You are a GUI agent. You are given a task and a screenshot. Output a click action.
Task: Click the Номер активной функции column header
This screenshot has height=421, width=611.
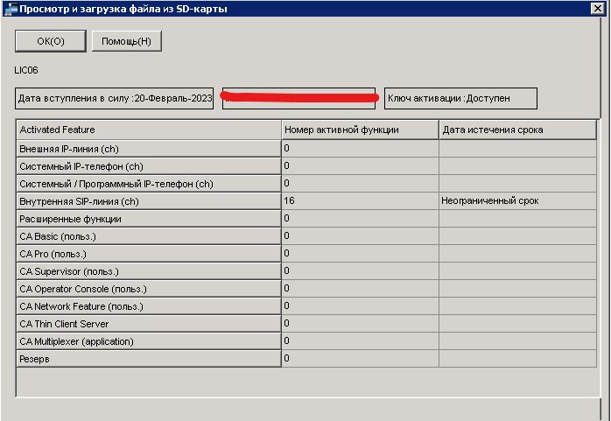click(x=360, y=130)
